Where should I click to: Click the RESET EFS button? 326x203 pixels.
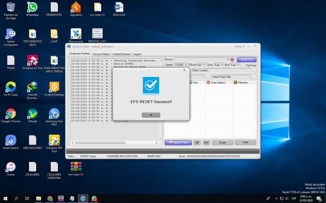click(247, 60)
